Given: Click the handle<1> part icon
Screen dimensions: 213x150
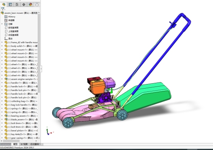Looking at the screenshot, I should (6, 83).
